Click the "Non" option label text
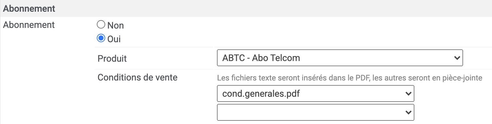Viewport: 492px width, 124px height. pyautogui.click(x=116, y=25)
